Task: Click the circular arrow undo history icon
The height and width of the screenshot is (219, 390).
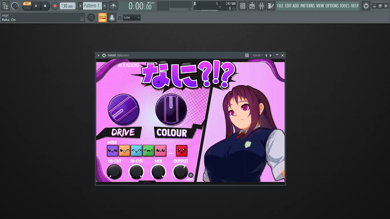Action: click(366, 6)
